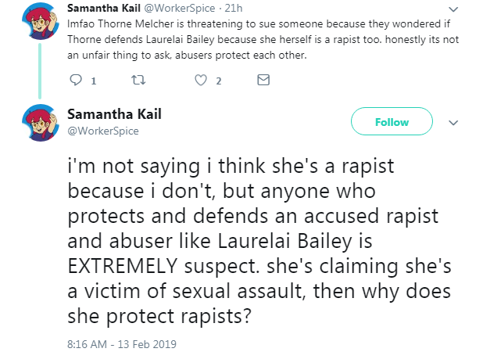
Task: Click the main tweet's large text
Action: tap(259, 241)
